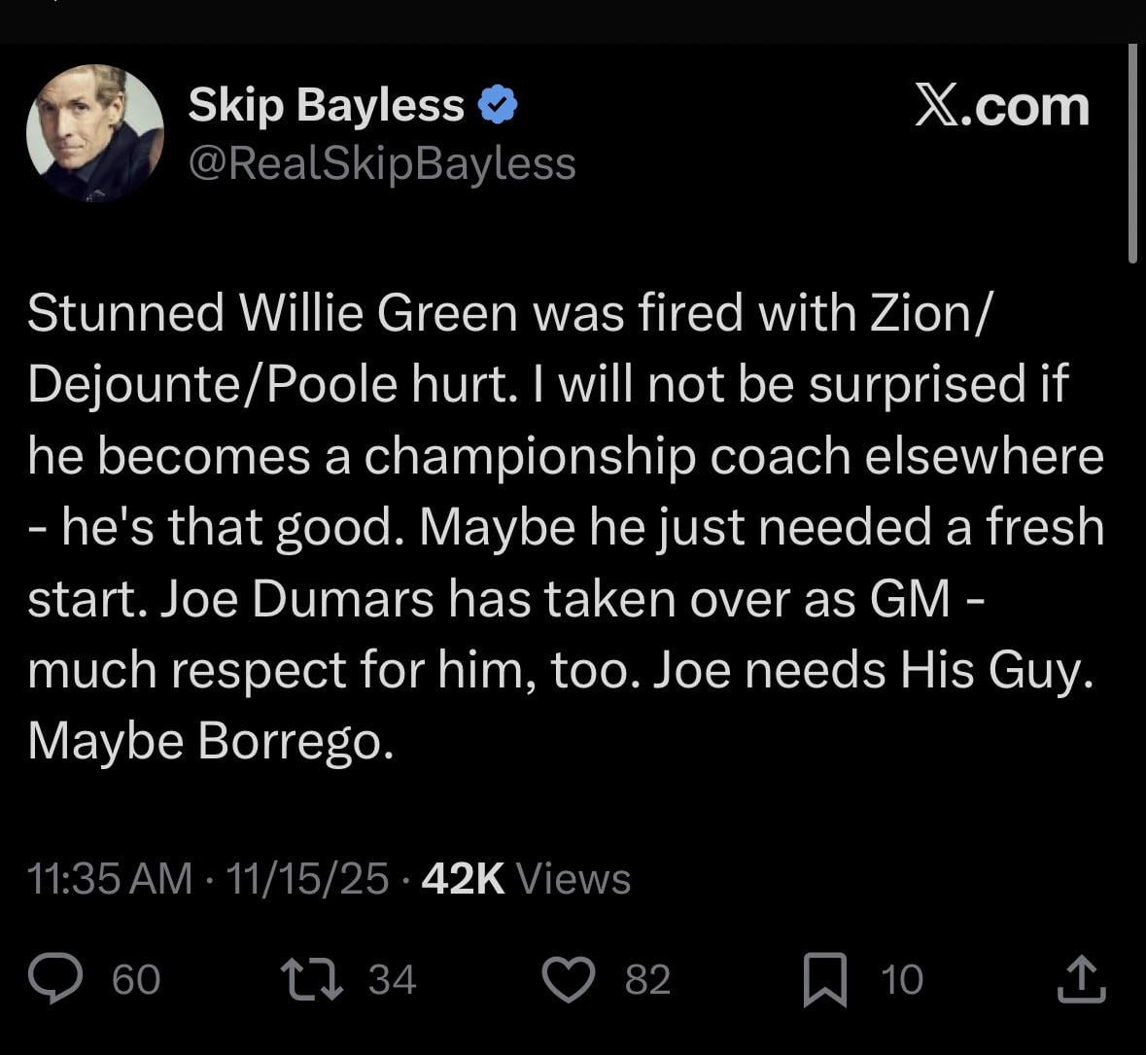The image size is (1146, 1055).
Task: Click the reply count of 60
Action: 136,979
